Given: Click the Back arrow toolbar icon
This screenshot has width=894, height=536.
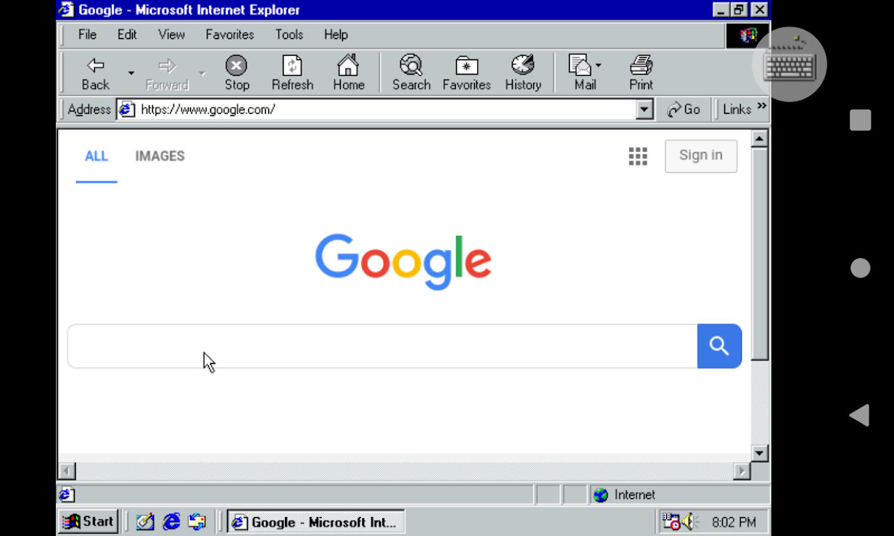Looking at the screenshot, I should (x=95, y=67).
